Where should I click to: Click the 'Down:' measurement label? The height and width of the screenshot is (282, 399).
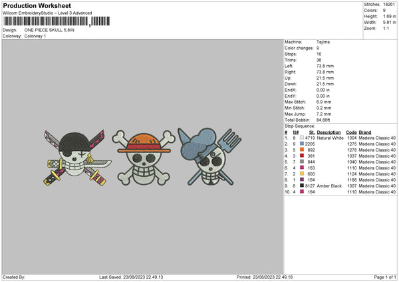click(x=291, y=84)
